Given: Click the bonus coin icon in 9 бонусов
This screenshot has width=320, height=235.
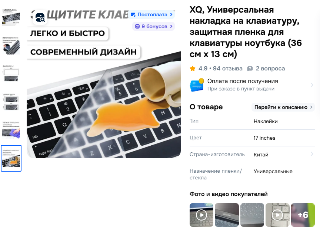Looking at the screenshot, I should [137, 26].
